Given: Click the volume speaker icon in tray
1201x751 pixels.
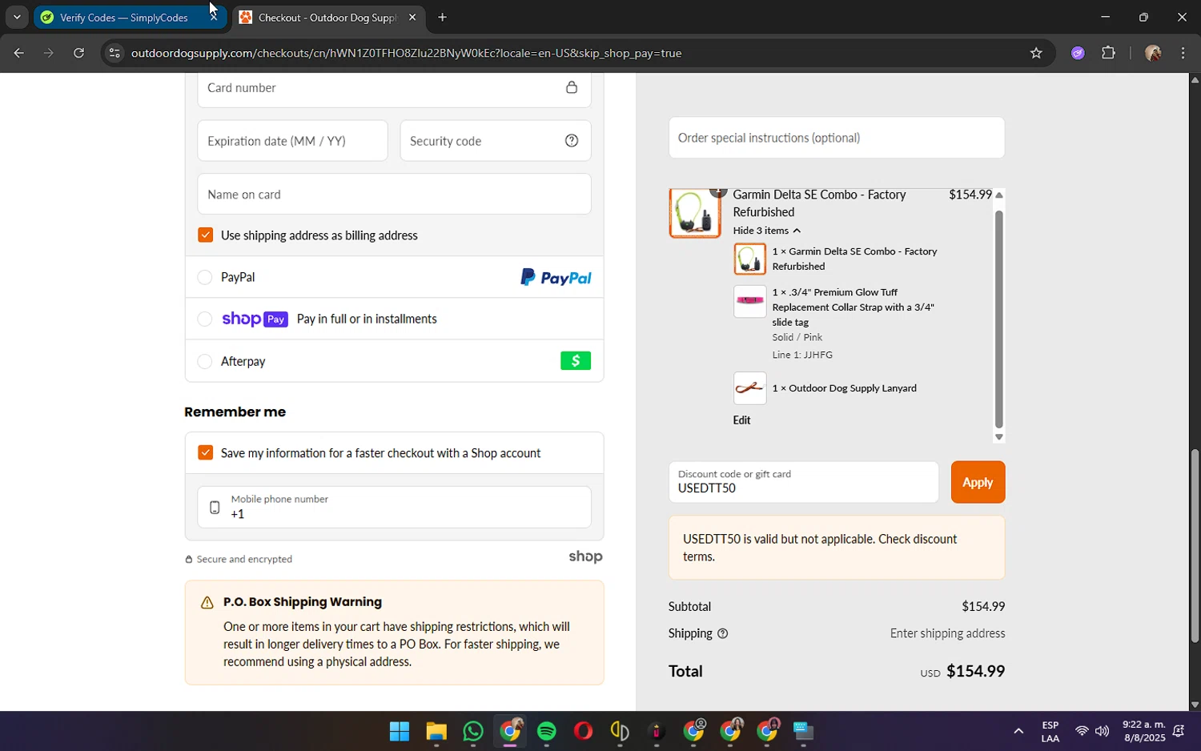Looking at the screenshot, I should coord(1103,731).
